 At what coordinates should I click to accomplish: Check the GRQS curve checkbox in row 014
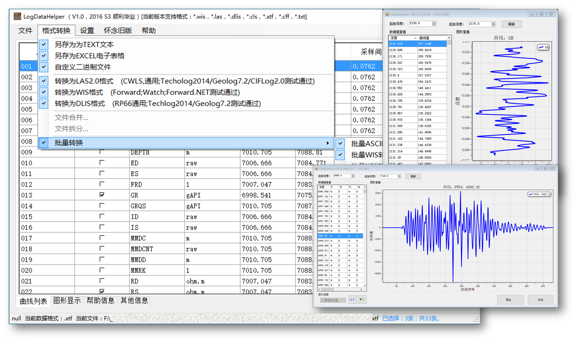point(102,205)
